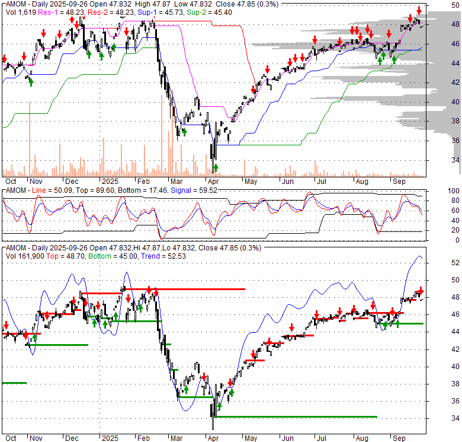Click the oscillator Top = 89.60 label
This screenshot has width=462, height=442.
(x=95, y=190)
